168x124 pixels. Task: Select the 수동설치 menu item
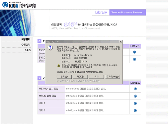click(x=26, y=45)
